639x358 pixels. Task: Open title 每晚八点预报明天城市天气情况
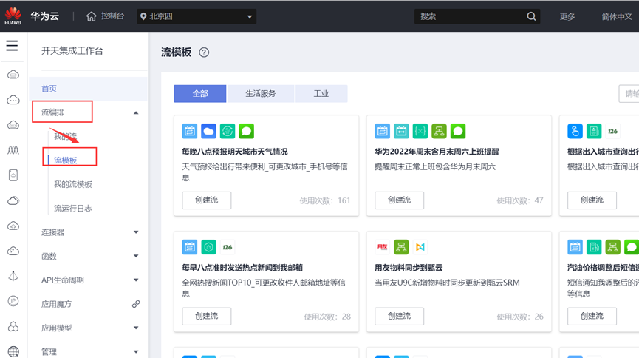click(x=235, y=152)
